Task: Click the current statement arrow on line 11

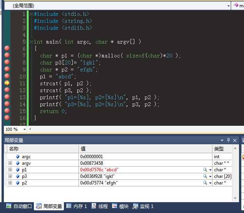Action: point(7,83)
